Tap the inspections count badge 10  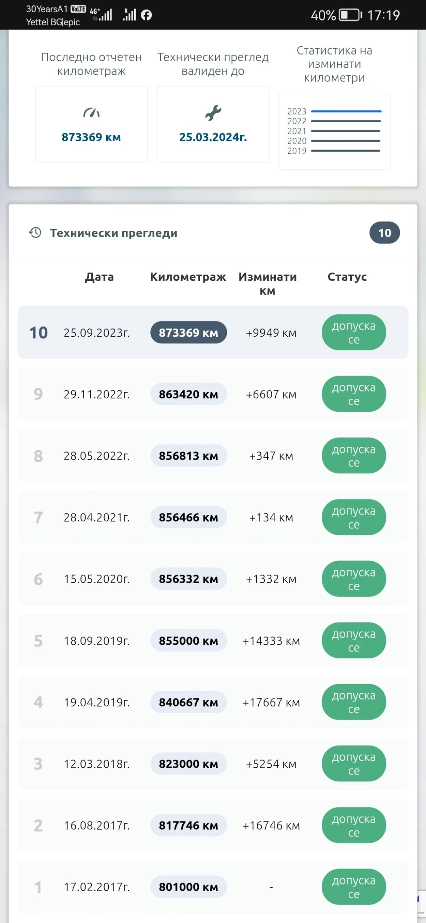384,233
